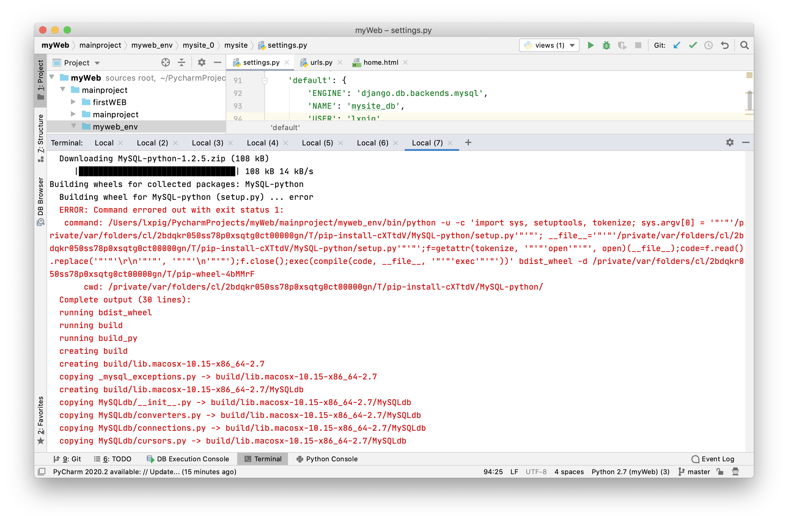Click PyCharm 2020.2 available update message
The image size is (788, 523).
tap(145, 472)
